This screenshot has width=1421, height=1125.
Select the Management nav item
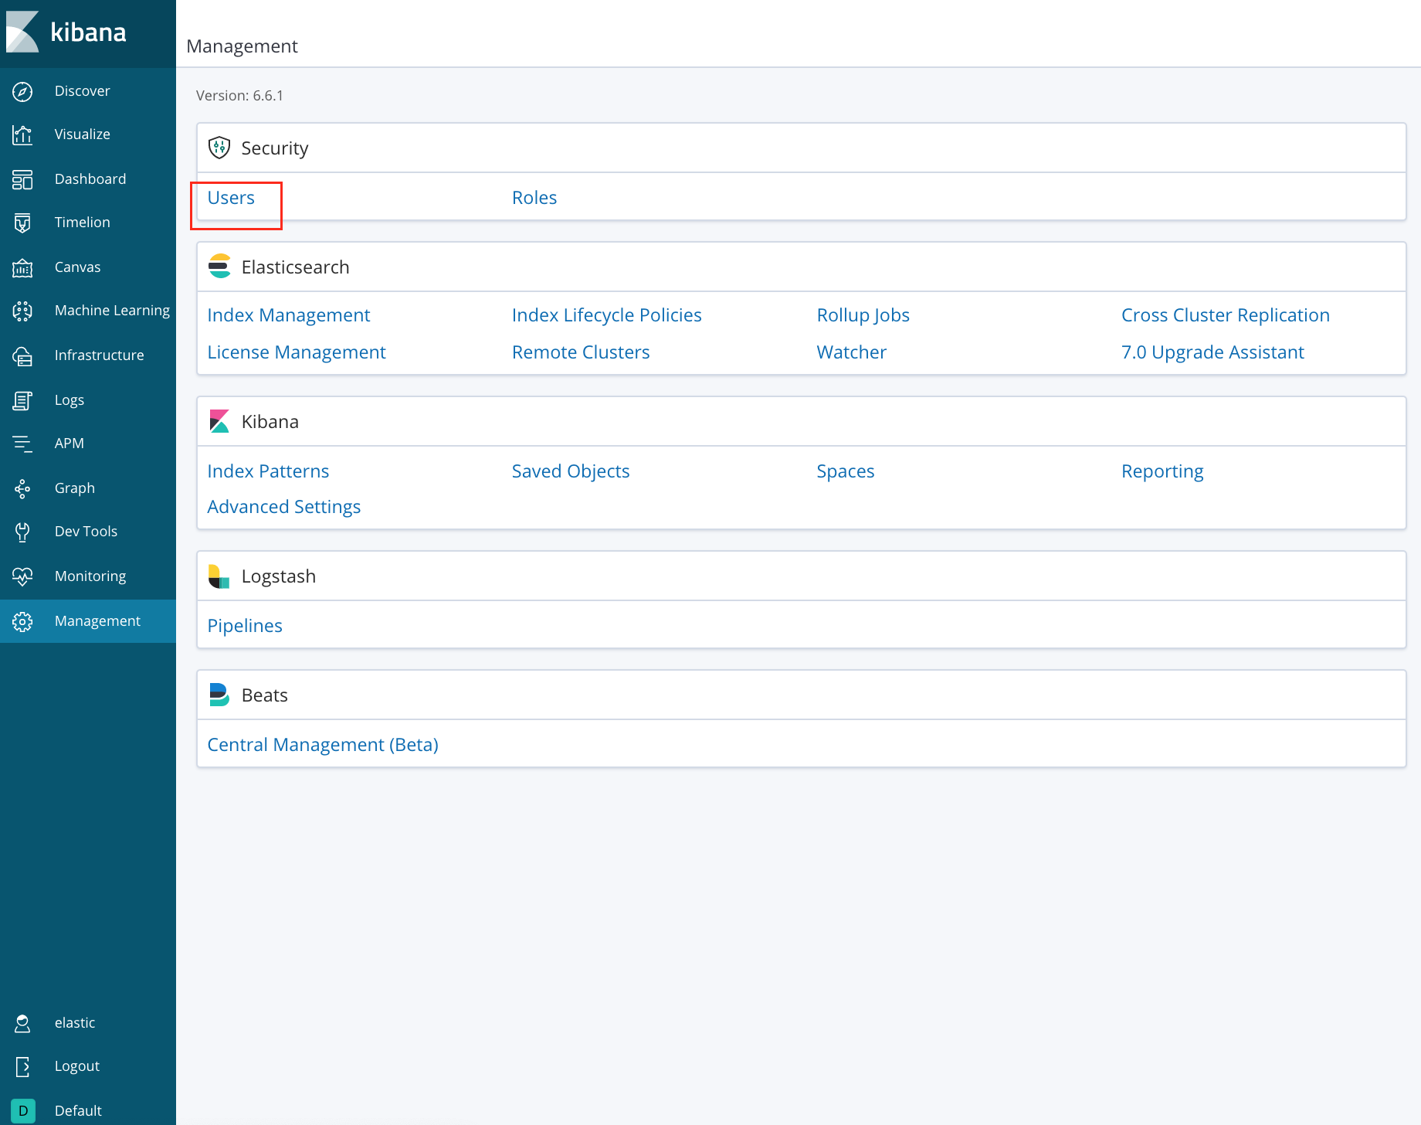tap(97, 621)
